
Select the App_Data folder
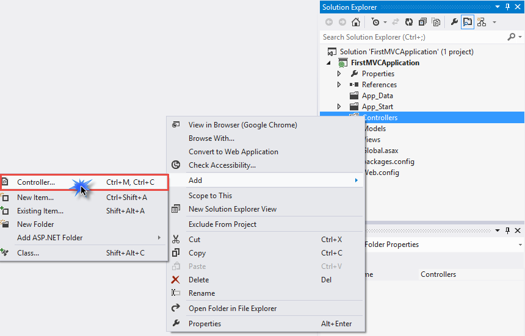pos(377,96)
